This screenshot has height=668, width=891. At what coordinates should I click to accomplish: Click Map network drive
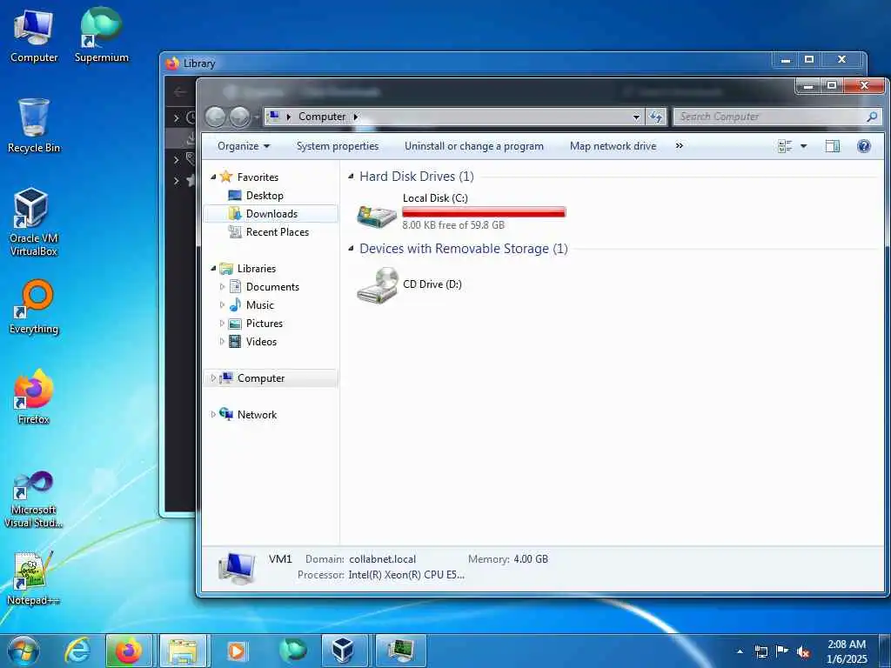[613, 146]
